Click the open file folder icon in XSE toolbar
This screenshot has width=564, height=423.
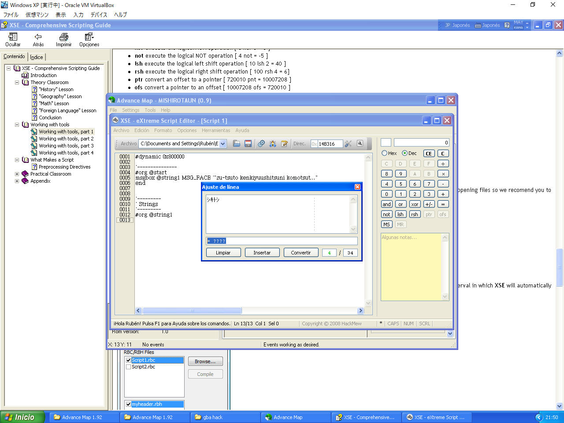[237, 143]
